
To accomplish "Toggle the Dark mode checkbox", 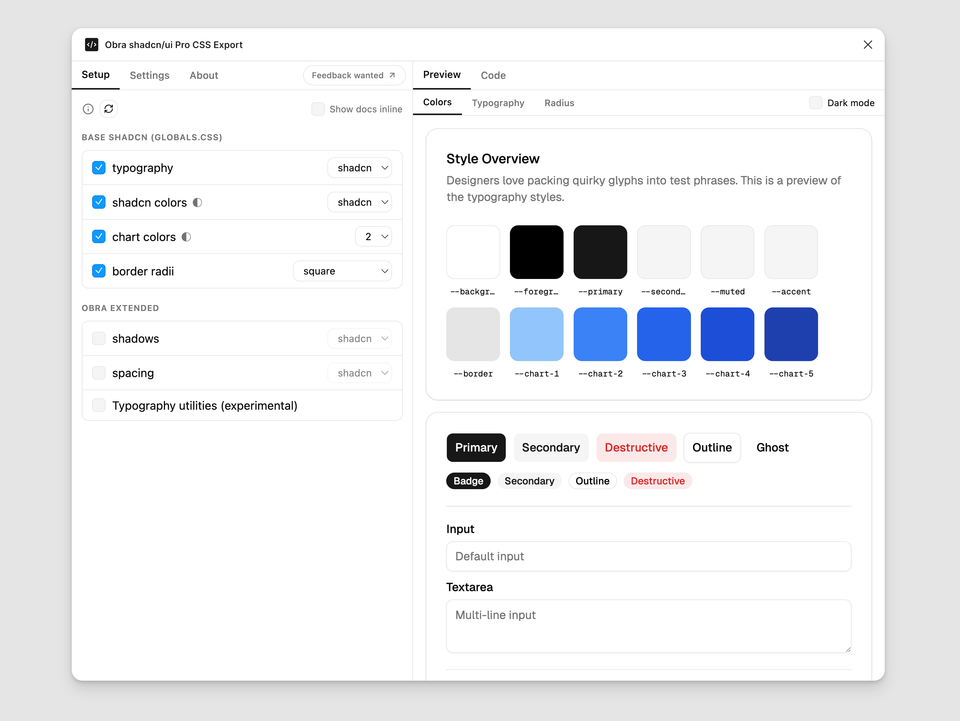I will click(816, 103).
